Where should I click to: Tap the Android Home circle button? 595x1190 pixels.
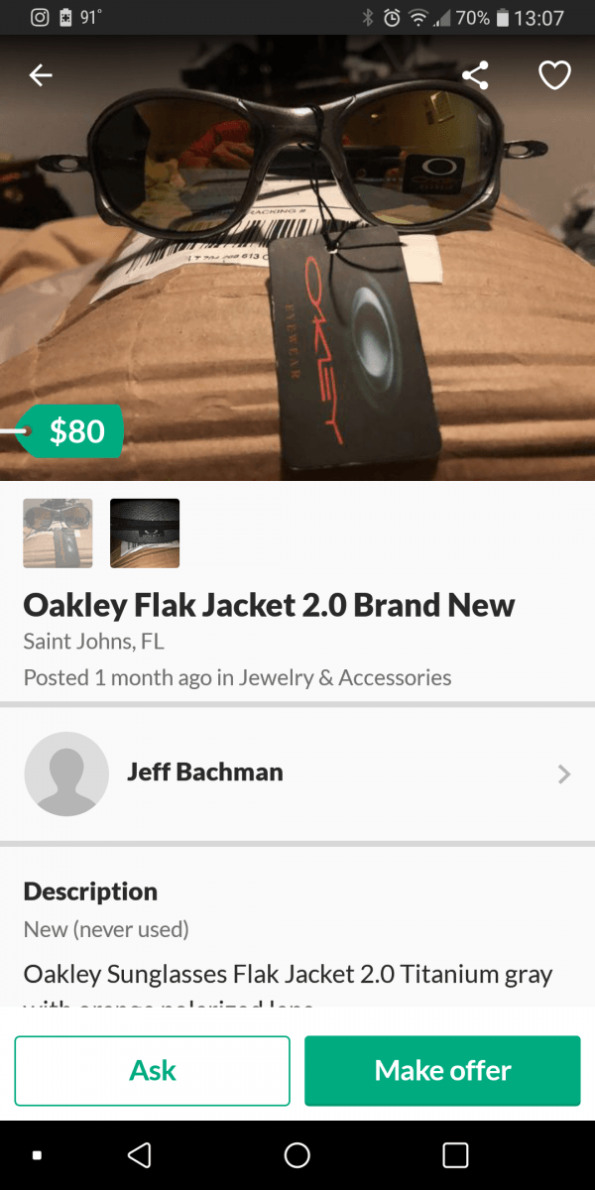(x=297, y=1154)
